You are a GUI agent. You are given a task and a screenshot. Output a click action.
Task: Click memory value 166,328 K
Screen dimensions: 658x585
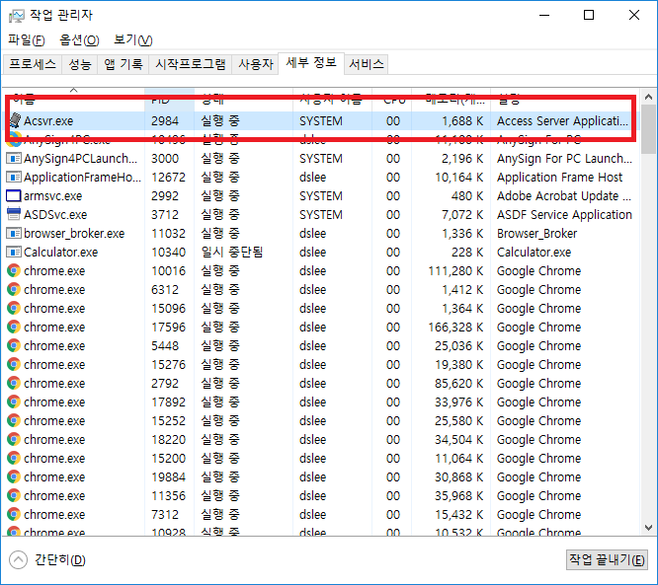(x=455, y=327)
